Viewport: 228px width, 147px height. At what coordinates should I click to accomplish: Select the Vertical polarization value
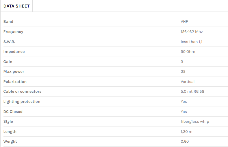(x=188, y=82)
